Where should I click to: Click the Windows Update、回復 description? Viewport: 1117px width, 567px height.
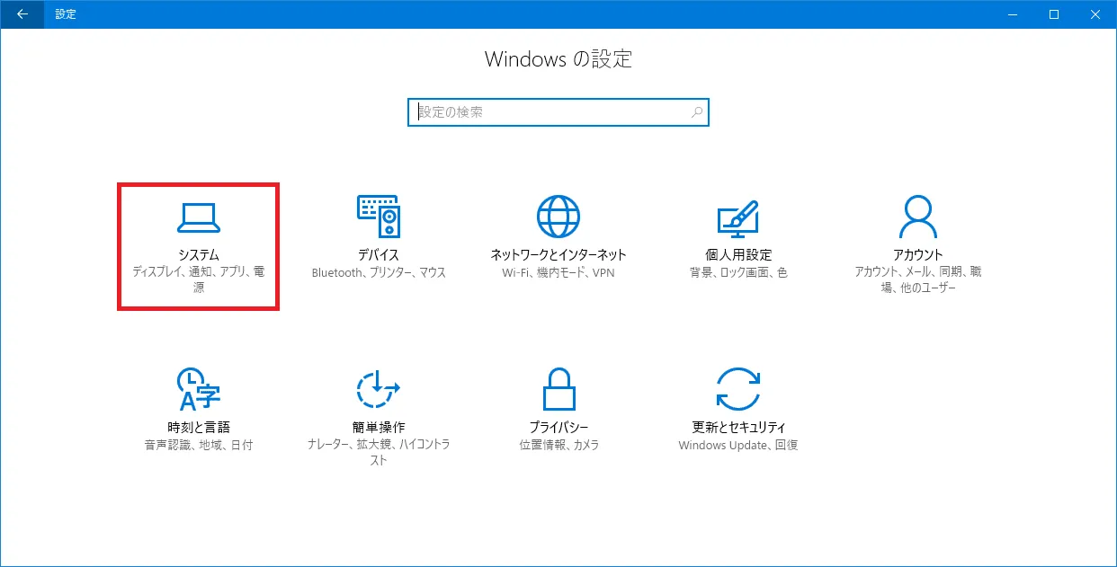click(738, 445)
